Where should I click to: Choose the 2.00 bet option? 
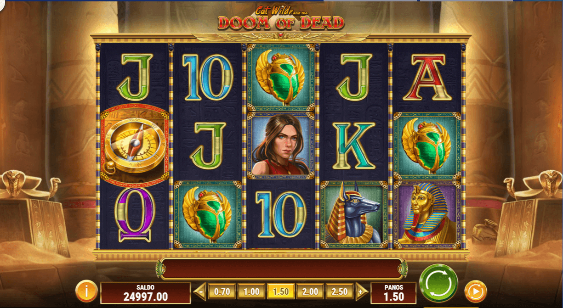pyautogui.click(x=310, y=291)
